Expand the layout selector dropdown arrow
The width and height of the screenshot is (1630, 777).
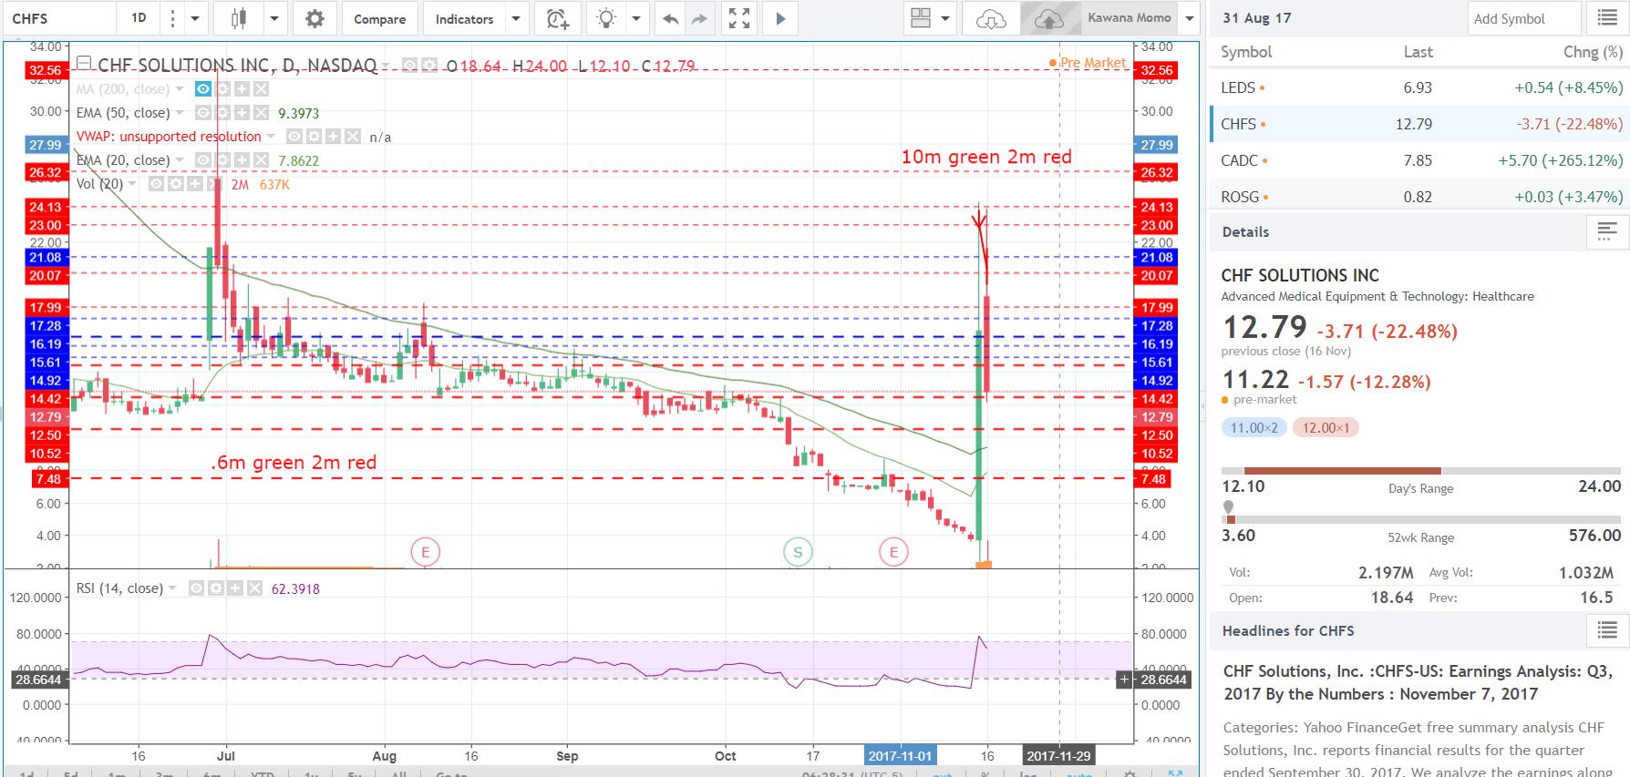pos(945,18)
